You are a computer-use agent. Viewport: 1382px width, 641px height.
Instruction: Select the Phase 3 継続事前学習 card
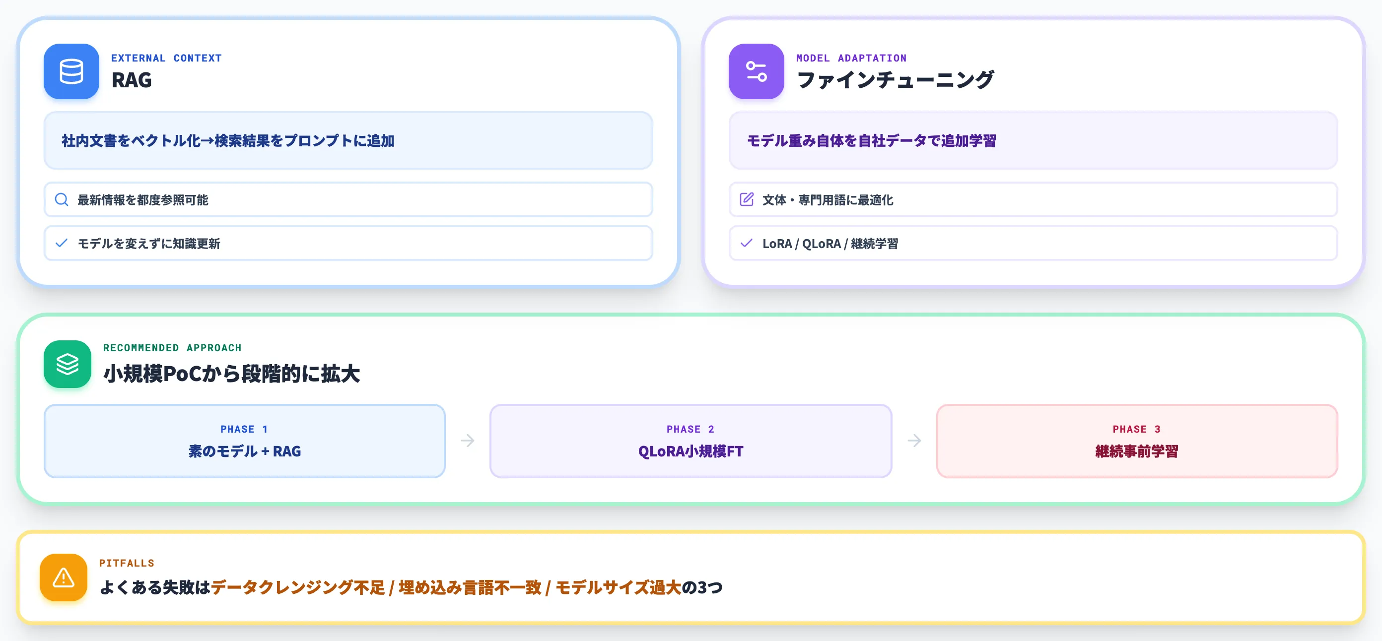pyautogui.click(x=1137, y=441)
